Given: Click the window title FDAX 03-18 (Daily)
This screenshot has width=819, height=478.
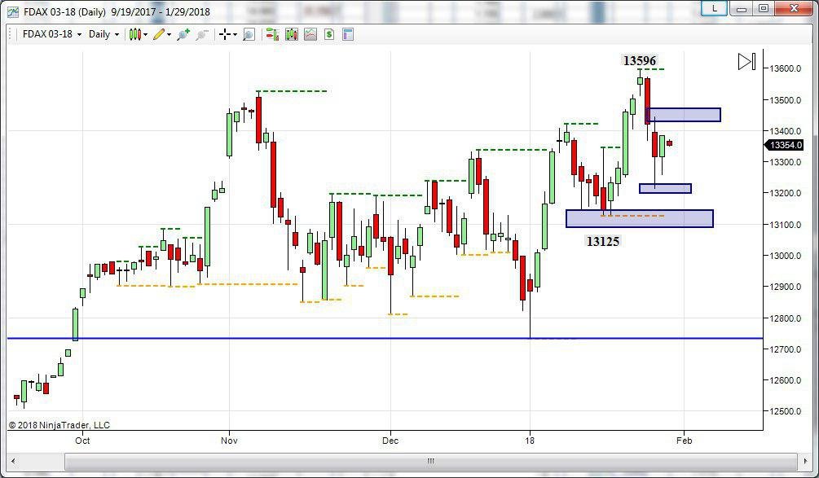Looking at the screenshot, I should [64, 11].
